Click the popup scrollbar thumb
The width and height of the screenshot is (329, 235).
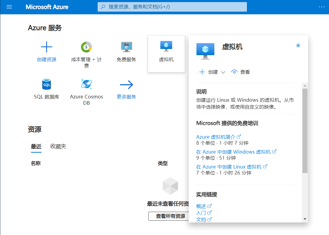(x=305, y=131)
